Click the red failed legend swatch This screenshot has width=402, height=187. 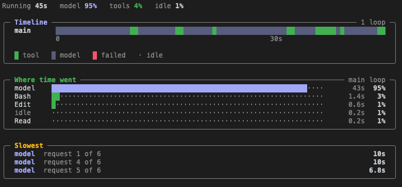click(x=95, y=55)
